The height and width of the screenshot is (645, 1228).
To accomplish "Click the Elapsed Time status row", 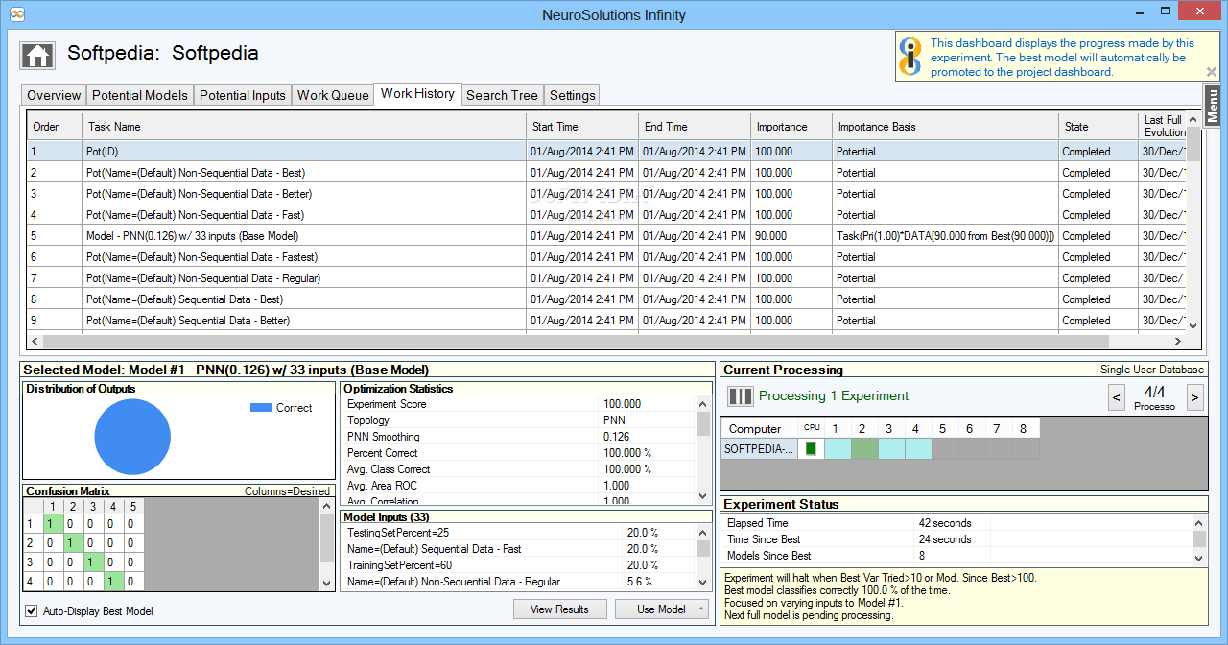I will click(957, 523).
